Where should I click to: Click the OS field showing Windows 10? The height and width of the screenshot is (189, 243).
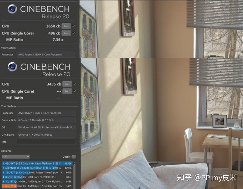point(47,127)
